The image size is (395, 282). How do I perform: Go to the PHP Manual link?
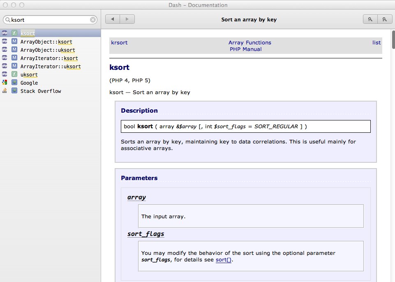coord(245,49)
